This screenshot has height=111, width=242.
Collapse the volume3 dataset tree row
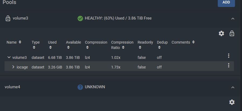tap(9, 57)
